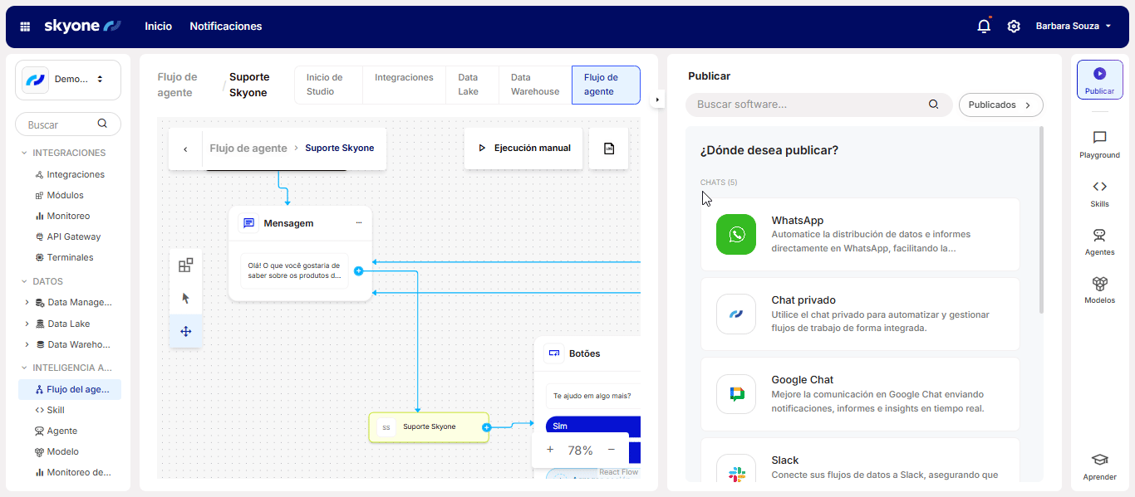Open the Demo workspace selector
1135x497 pixels.
click(68, 80)
